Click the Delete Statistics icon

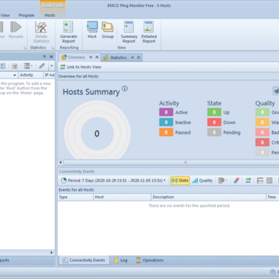pos(41,27)
